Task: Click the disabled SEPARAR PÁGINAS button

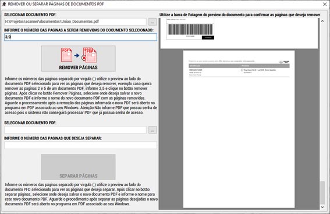Action: pyautogui.click(x=79, y=167)
